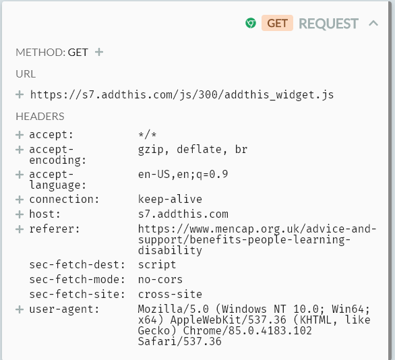Click the sec-fetch-site cross-site value
Screen dimensions: 395x360
(170, 295)
